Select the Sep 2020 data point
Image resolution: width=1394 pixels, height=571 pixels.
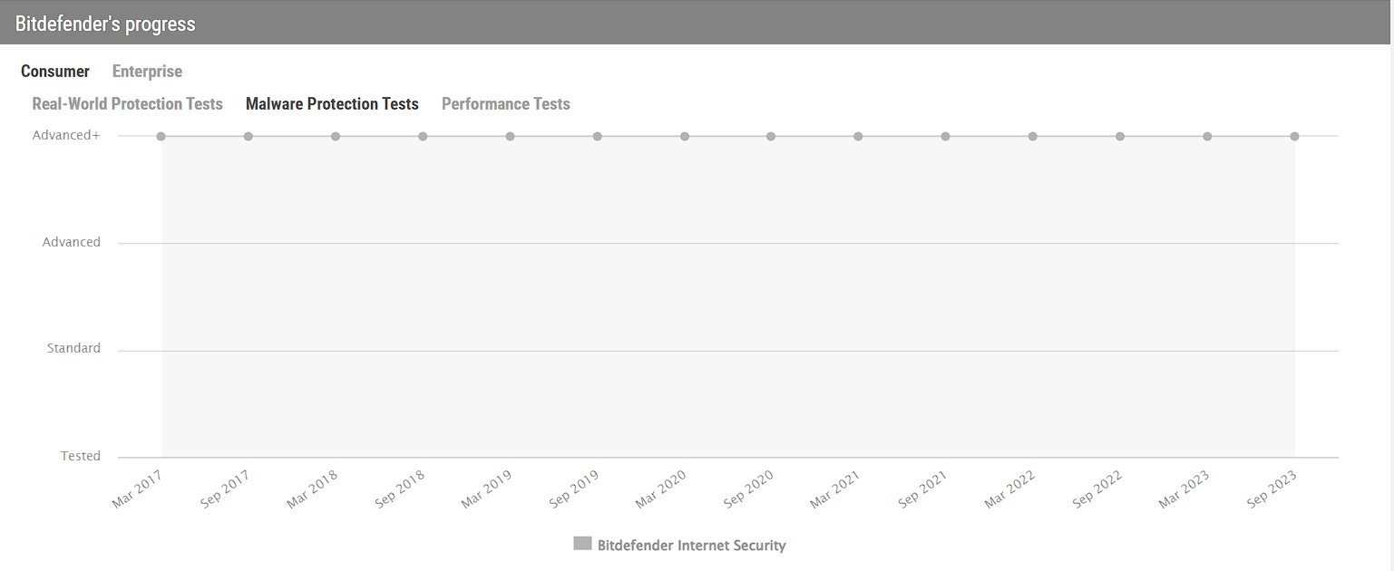coord(771,137)
